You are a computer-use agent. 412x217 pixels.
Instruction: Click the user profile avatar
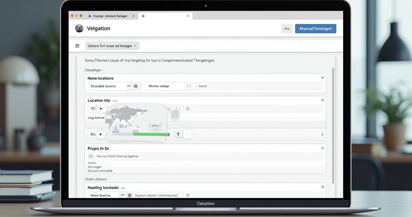click(x=79, y=28)
